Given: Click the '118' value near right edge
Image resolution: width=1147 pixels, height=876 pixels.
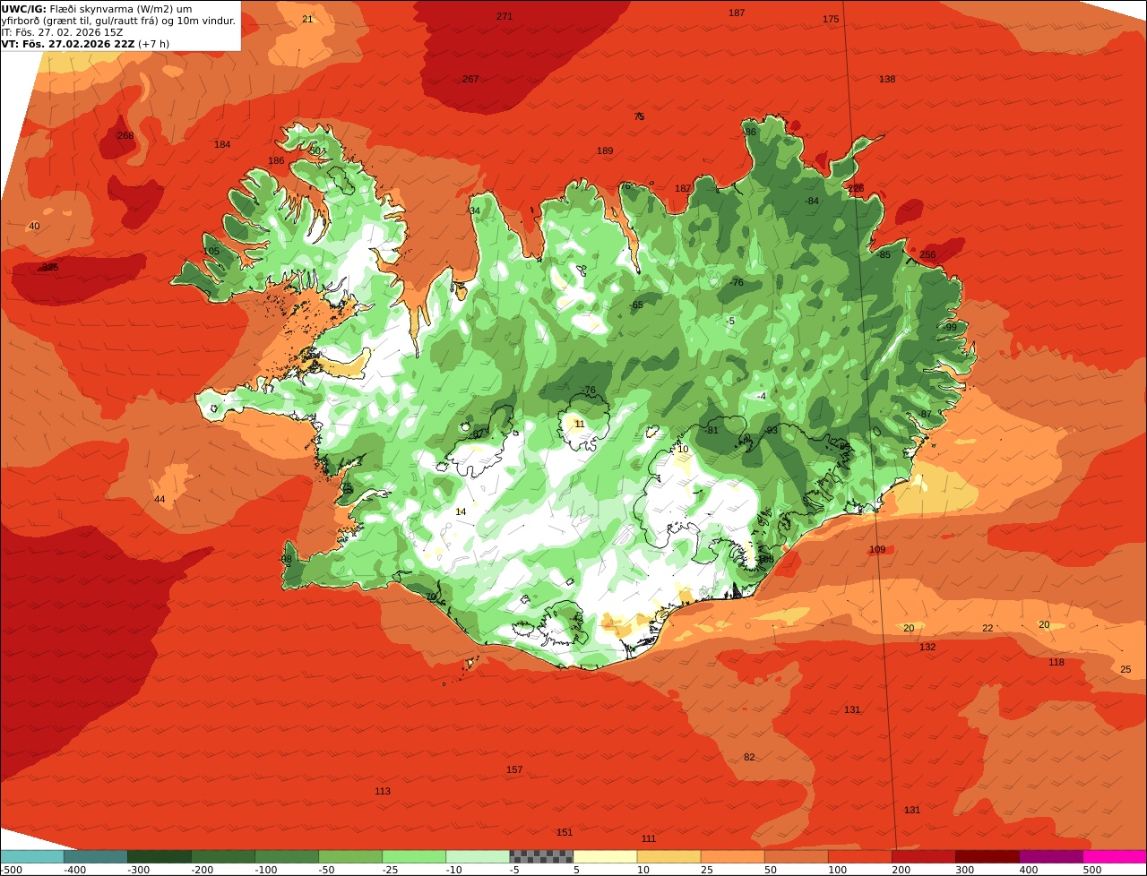Looking at the screenshot, I should [1056, 662].
